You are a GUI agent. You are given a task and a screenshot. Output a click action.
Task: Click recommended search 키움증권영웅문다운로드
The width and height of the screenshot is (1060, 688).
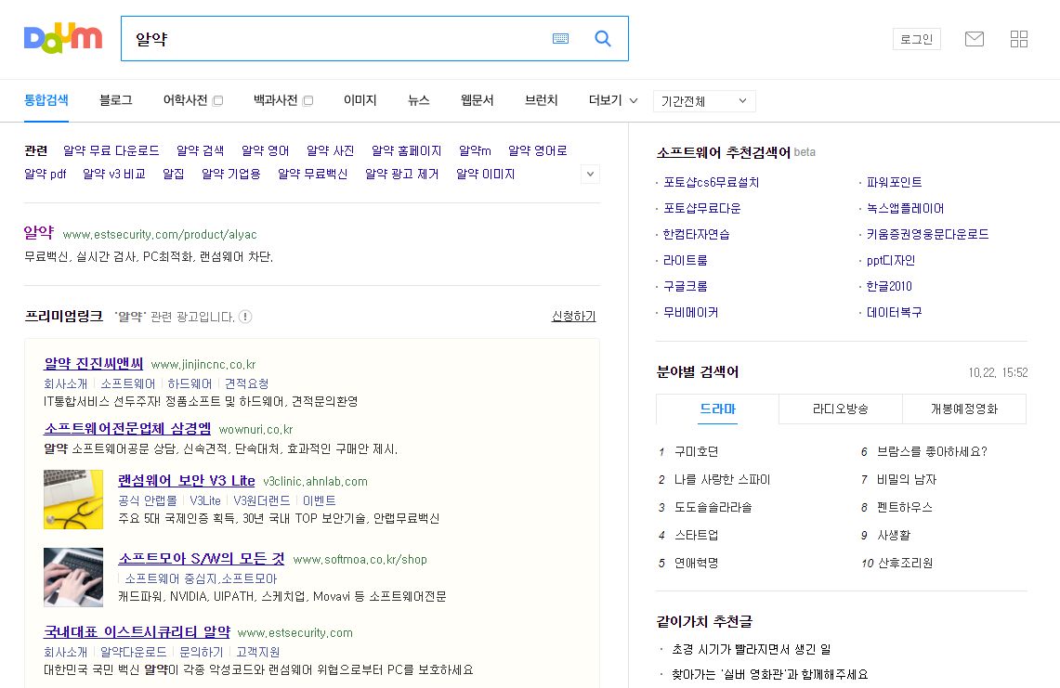(x=927, y=235)
